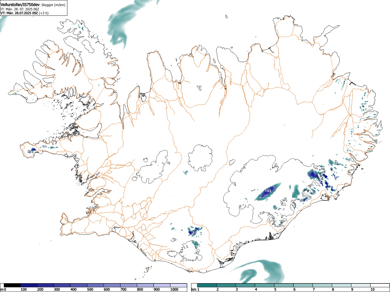Click the '300' label on the meter legend
The width and height of the screenshot is (390, 292).
coord(57,290)
